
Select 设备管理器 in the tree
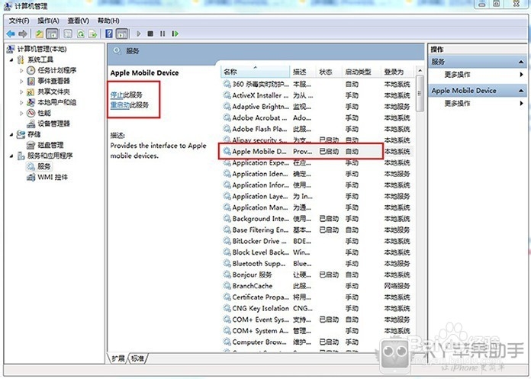[x=53, y=124]
